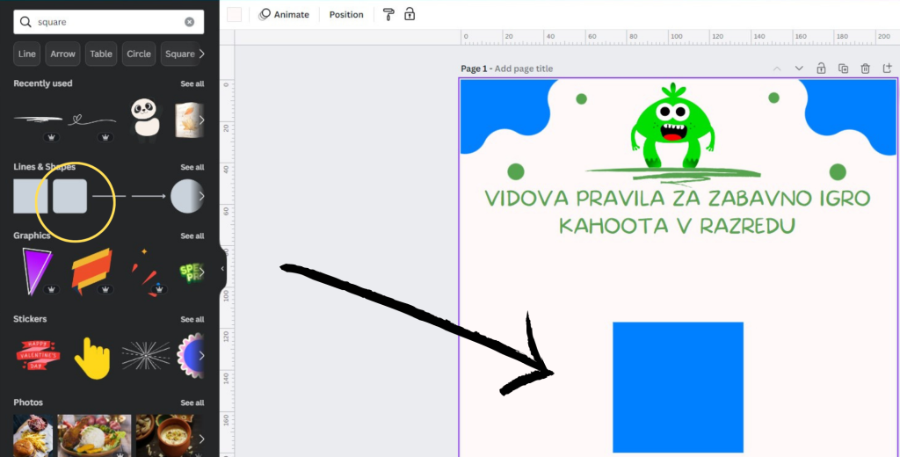This screenshot has width=900, height=457.
Task: Open See all for Lines & Shapes
Action: (192, 167)
